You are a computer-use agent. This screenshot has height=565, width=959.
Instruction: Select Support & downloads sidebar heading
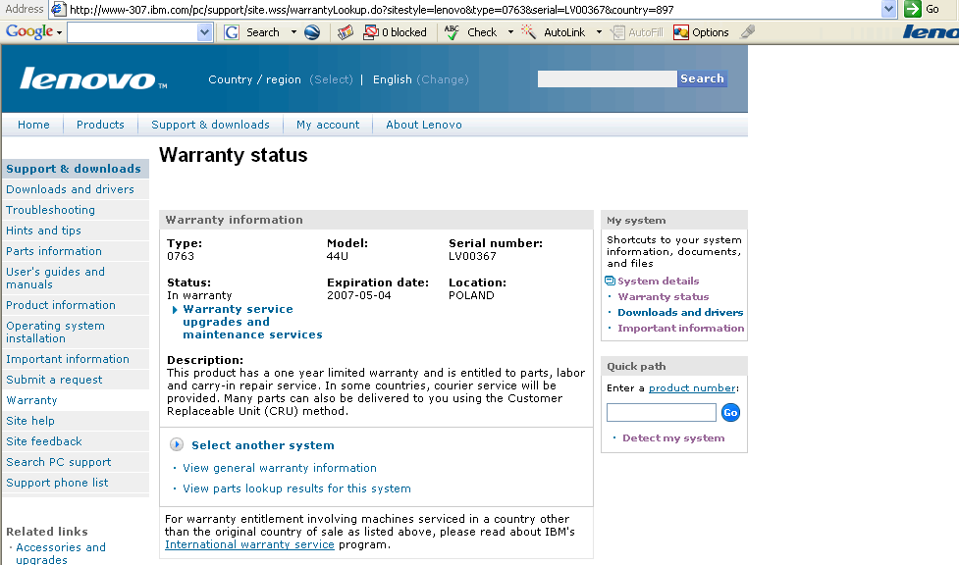pos(74,169)
